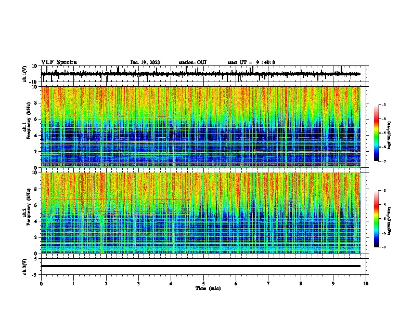412x318 pixels.
Task: Click time axis tick label "2"
Action: pos(106,284)
